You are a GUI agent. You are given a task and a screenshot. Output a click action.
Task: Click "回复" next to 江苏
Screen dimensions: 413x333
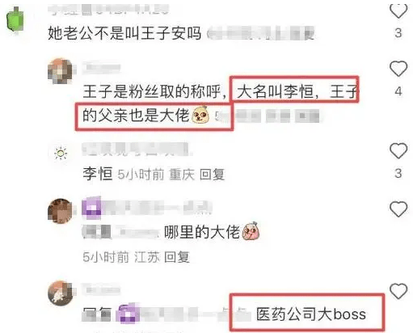point(177,257)
